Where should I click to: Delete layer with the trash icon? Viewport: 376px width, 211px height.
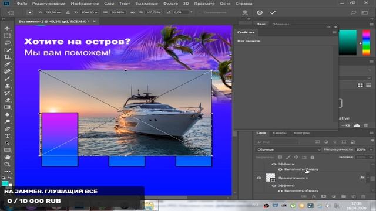point(363,196)
